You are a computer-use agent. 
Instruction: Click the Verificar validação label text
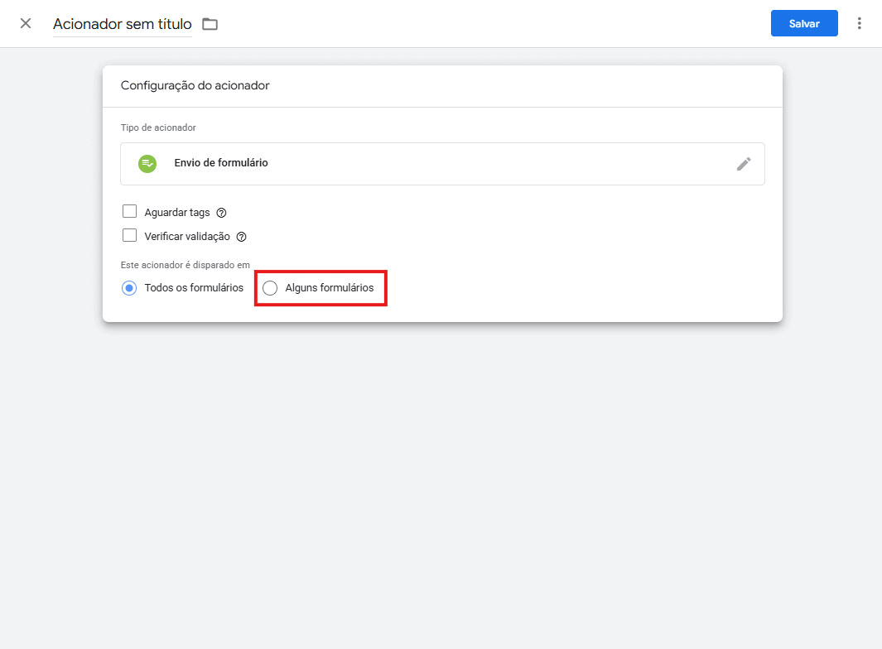coord(187,237)
